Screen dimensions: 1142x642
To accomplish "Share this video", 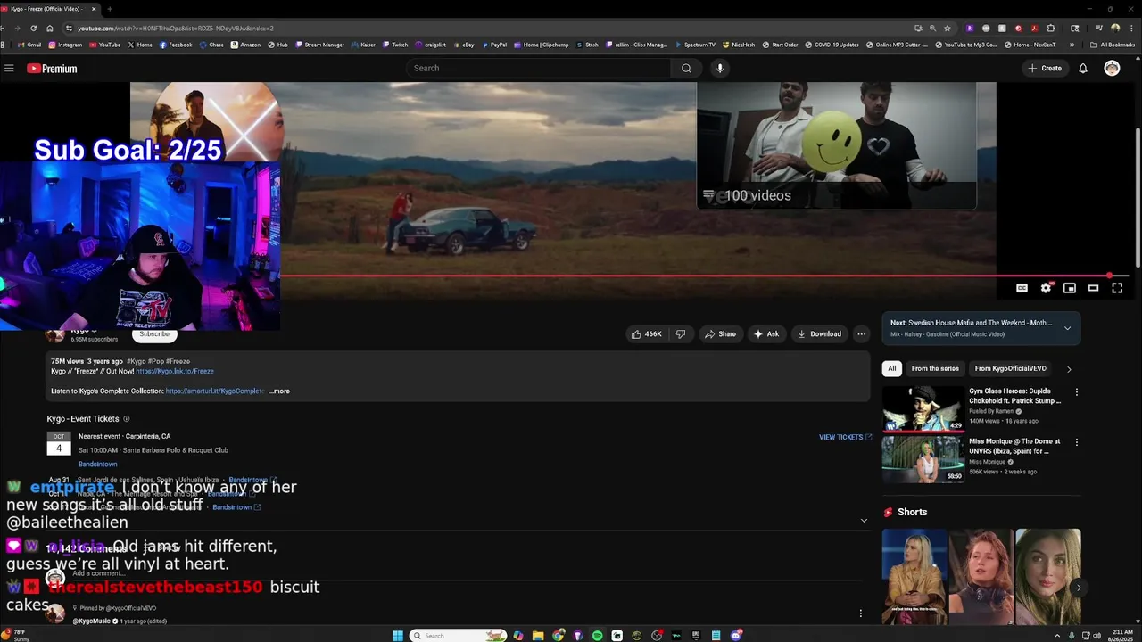I will 720,334.
